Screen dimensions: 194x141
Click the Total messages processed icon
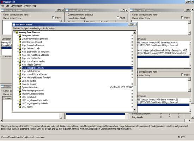20,91
